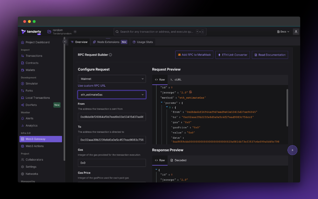Select the Forks tool in the sidebar
The width and height of the screenshot is (318, 199).
(x=29, y=90)
